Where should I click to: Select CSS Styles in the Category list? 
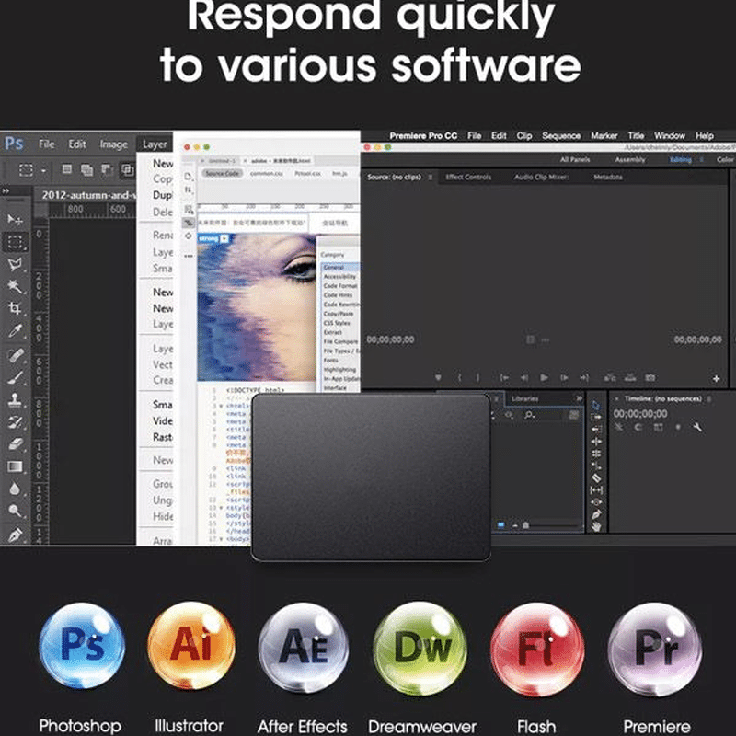pyautogui.click(x=337, y=323)
